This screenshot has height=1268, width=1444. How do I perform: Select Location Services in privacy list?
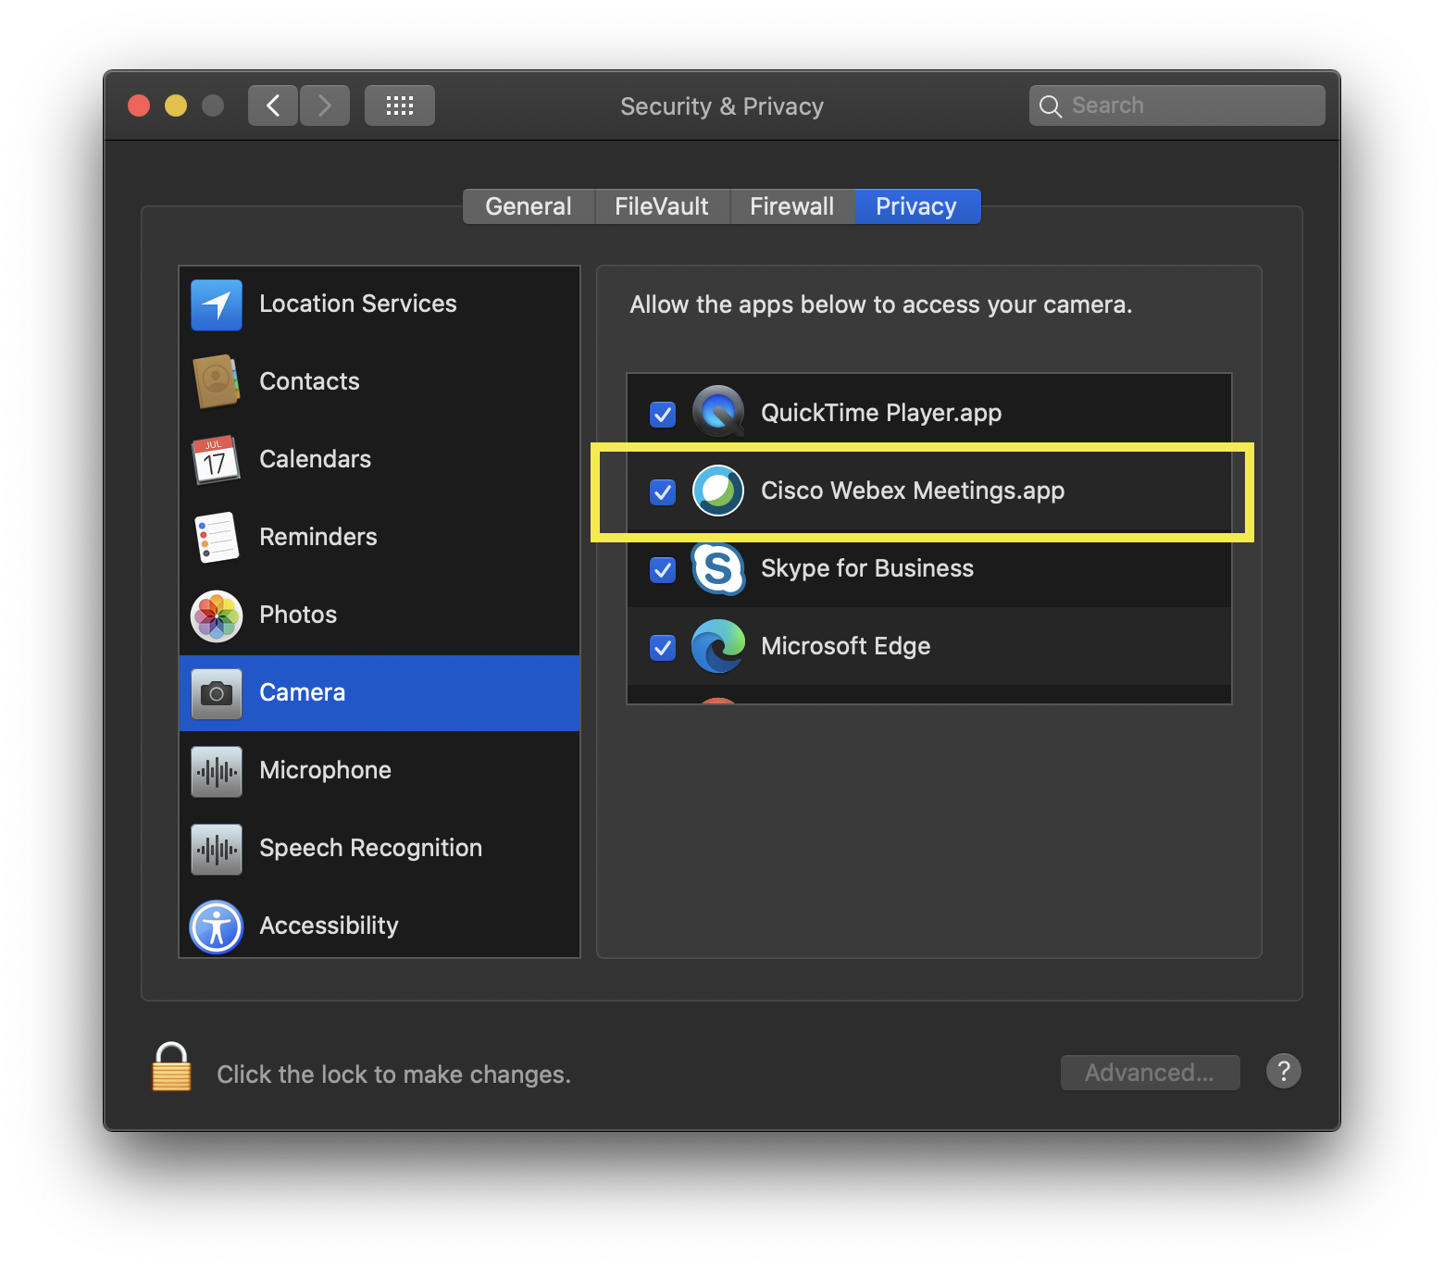click(380, 305)
